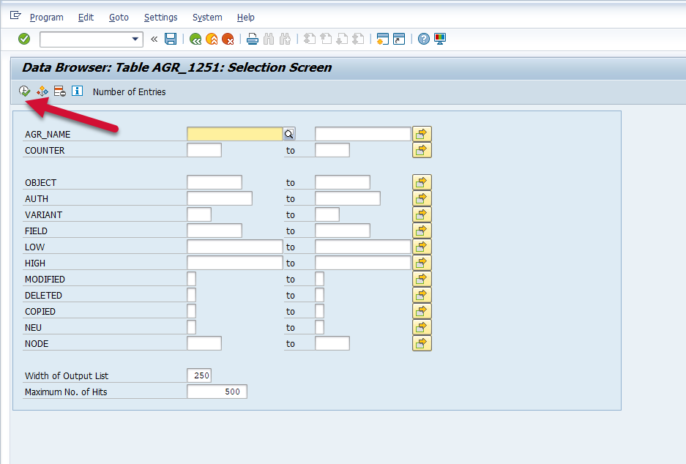Open the Goto menu
Screen dimensions: 686x464
coord(119,17)
